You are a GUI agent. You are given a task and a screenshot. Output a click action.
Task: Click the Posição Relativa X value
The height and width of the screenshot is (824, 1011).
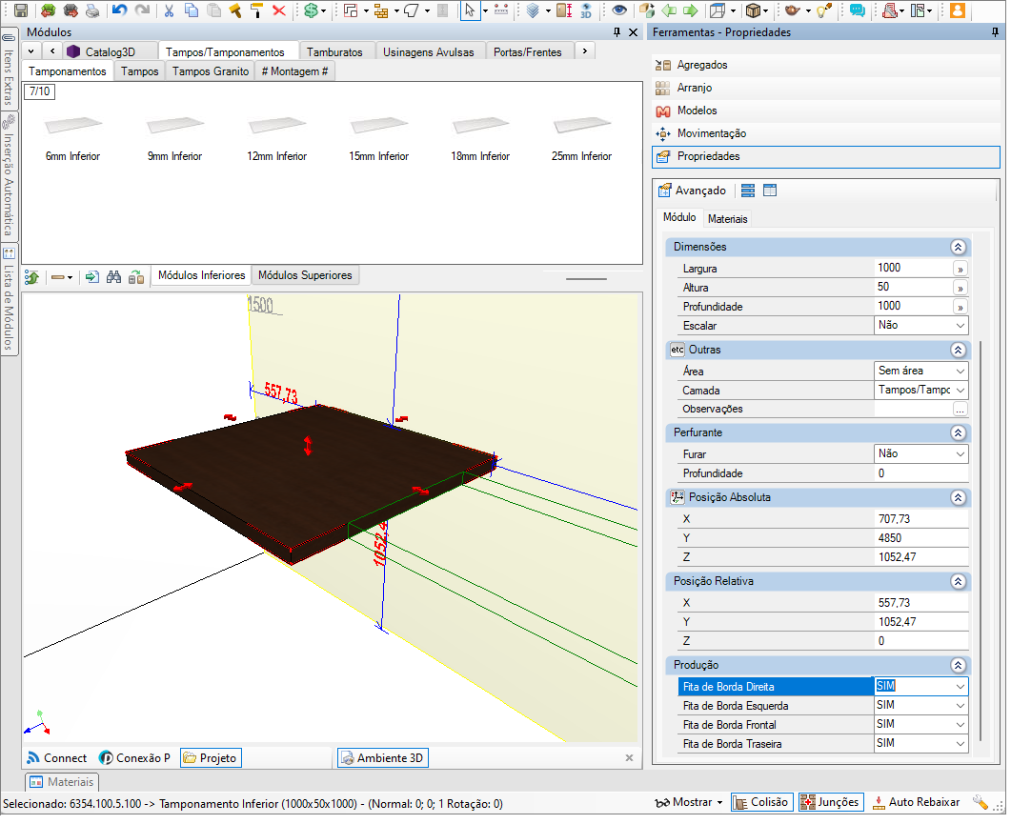(920, 603)
